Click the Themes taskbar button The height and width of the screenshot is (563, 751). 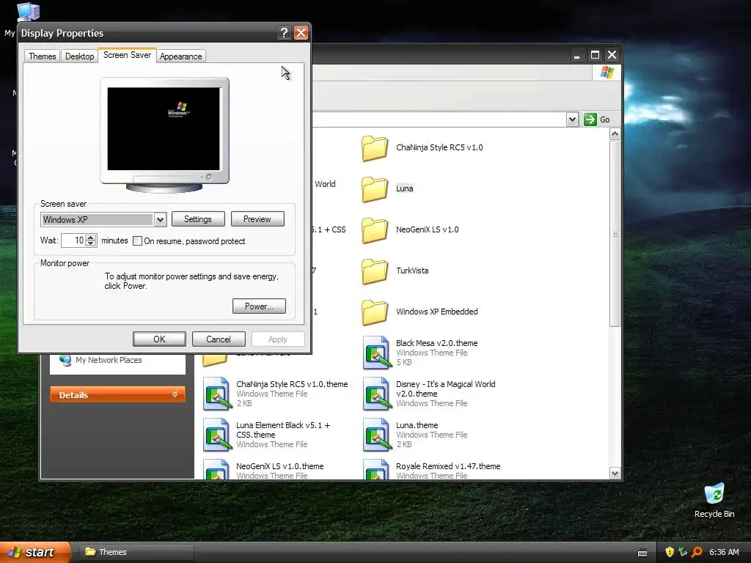click(x=136, y=552)
